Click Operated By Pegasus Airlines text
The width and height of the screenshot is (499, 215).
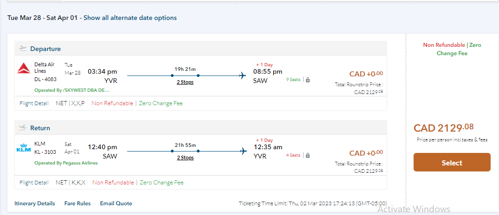click(x=66, y=163)
